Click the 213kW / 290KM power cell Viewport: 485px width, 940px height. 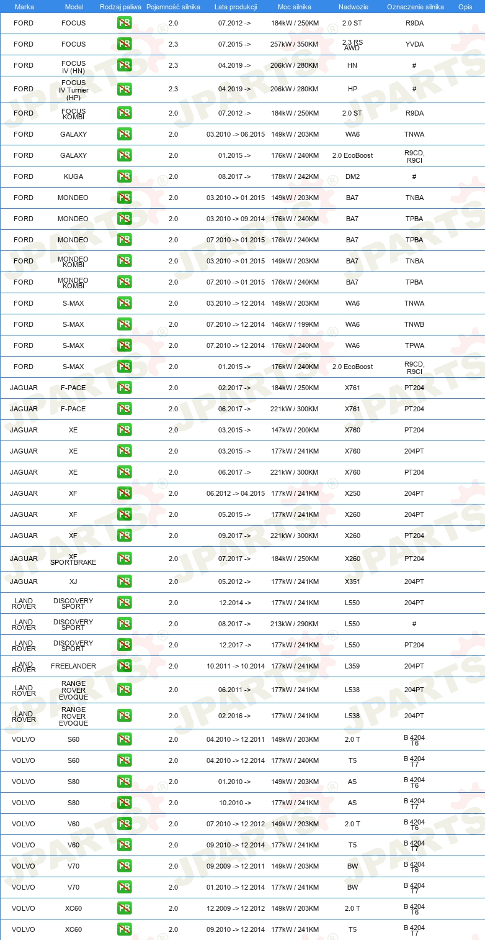coord(295,624)
